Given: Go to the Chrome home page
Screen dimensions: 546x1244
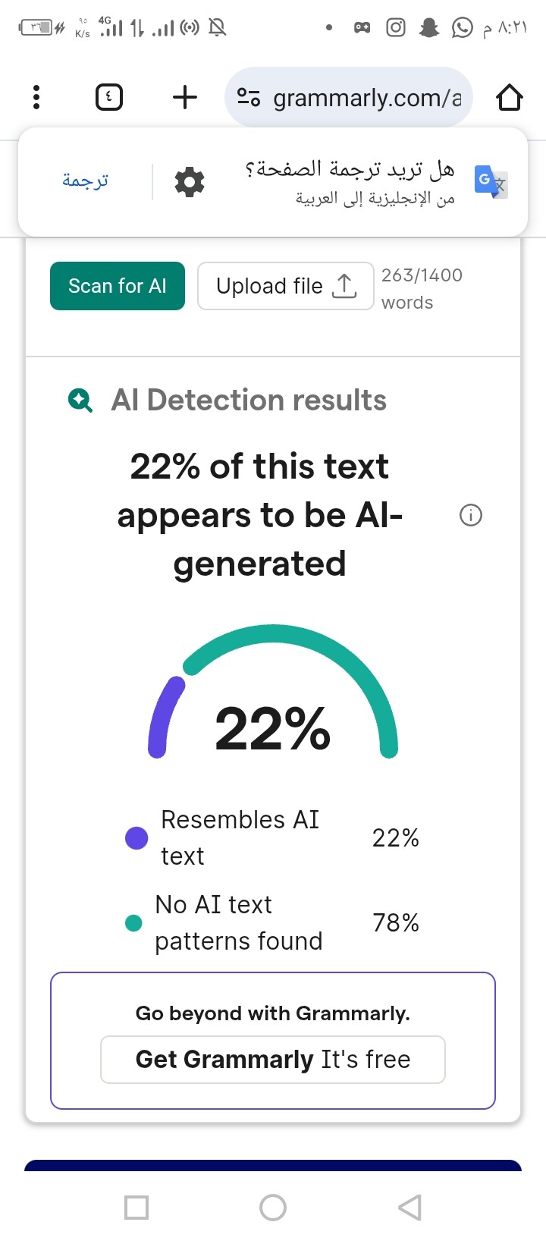Looking at the screenshot, I should (510, 97).
